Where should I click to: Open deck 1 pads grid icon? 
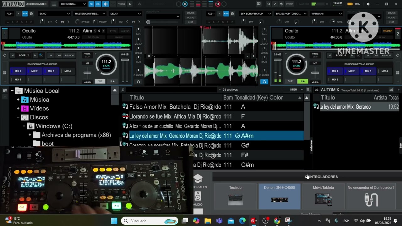coord(4,73)
